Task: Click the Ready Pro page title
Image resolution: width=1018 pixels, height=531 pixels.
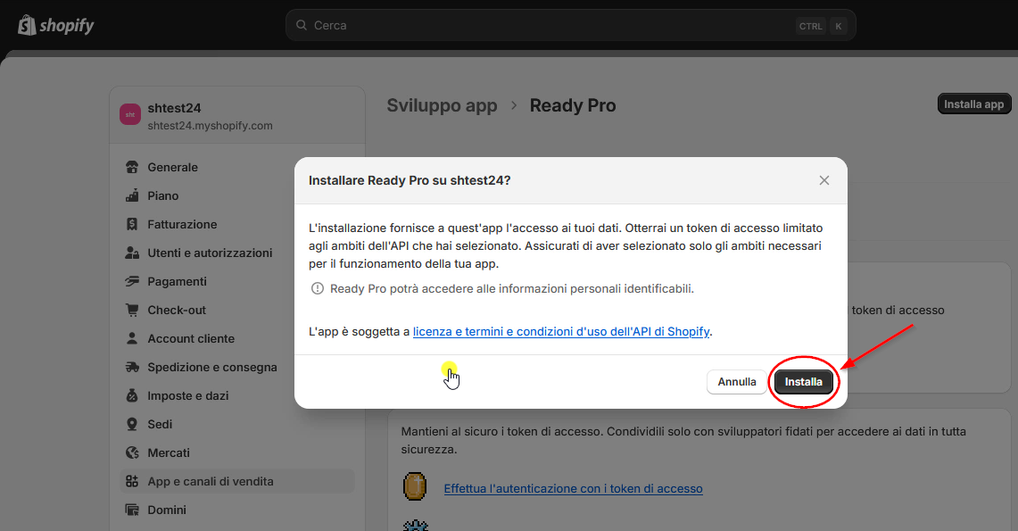Action: pyautogui.click(x=573, y=105)
